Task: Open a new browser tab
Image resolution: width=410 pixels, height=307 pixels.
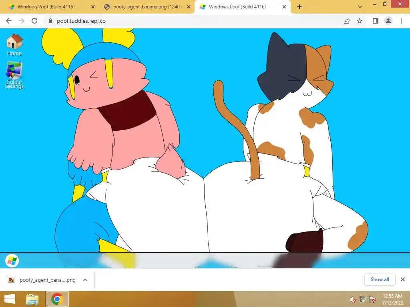Action: click(299, 7)
